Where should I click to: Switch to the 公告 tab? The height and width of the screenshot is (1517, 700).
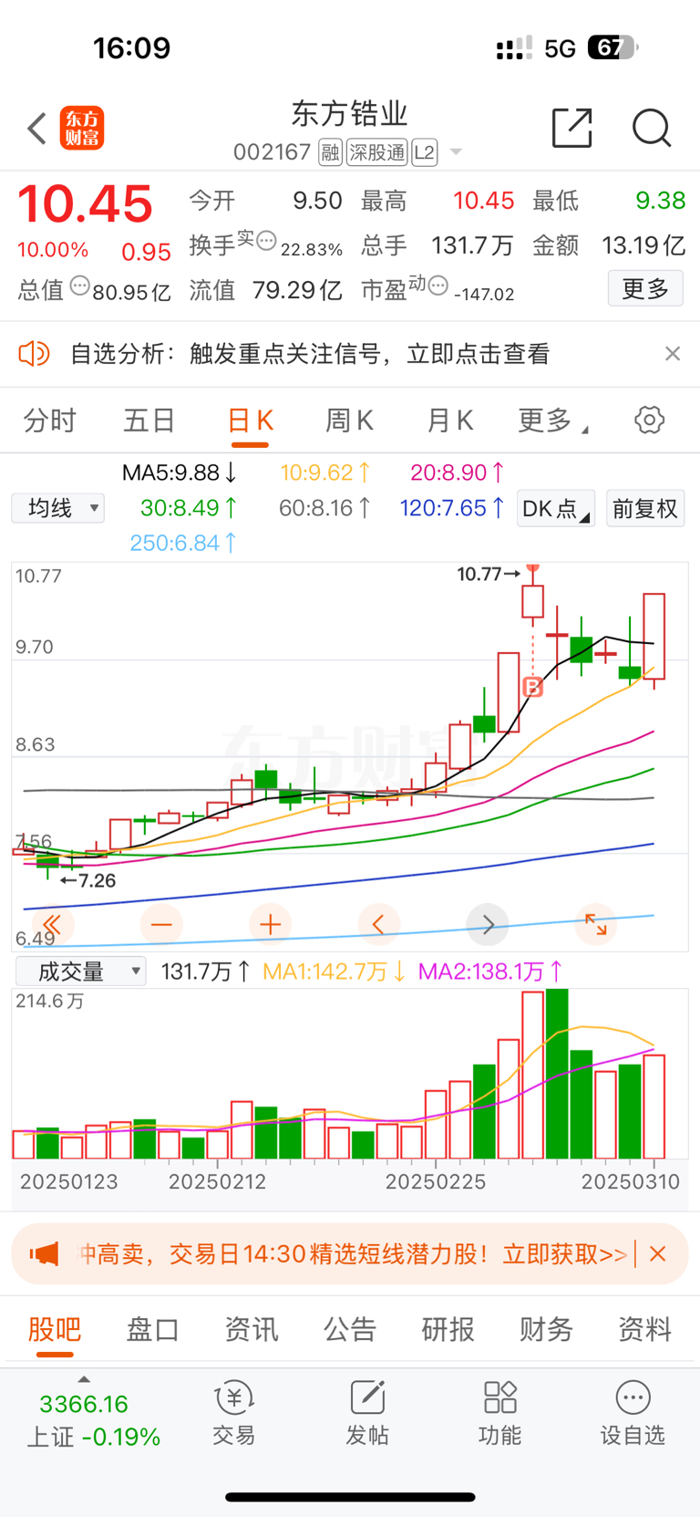tap(350, 1329)
